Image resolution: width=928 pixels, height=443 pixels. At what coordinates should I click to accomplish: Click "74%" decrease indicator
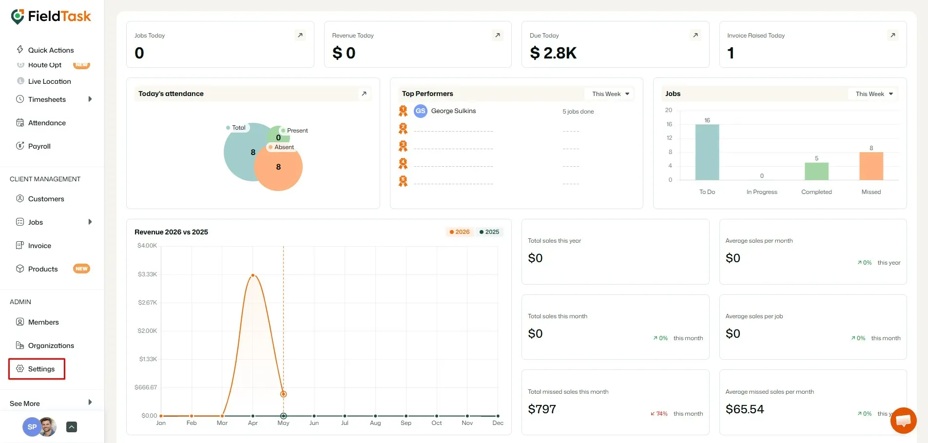(x=659, y=414)
